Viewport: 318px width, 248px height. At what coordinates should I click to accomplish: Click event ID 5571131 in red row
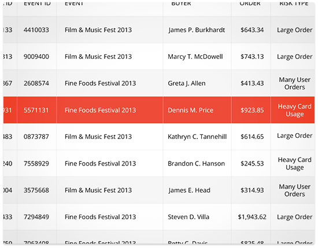tap(36, 110)
